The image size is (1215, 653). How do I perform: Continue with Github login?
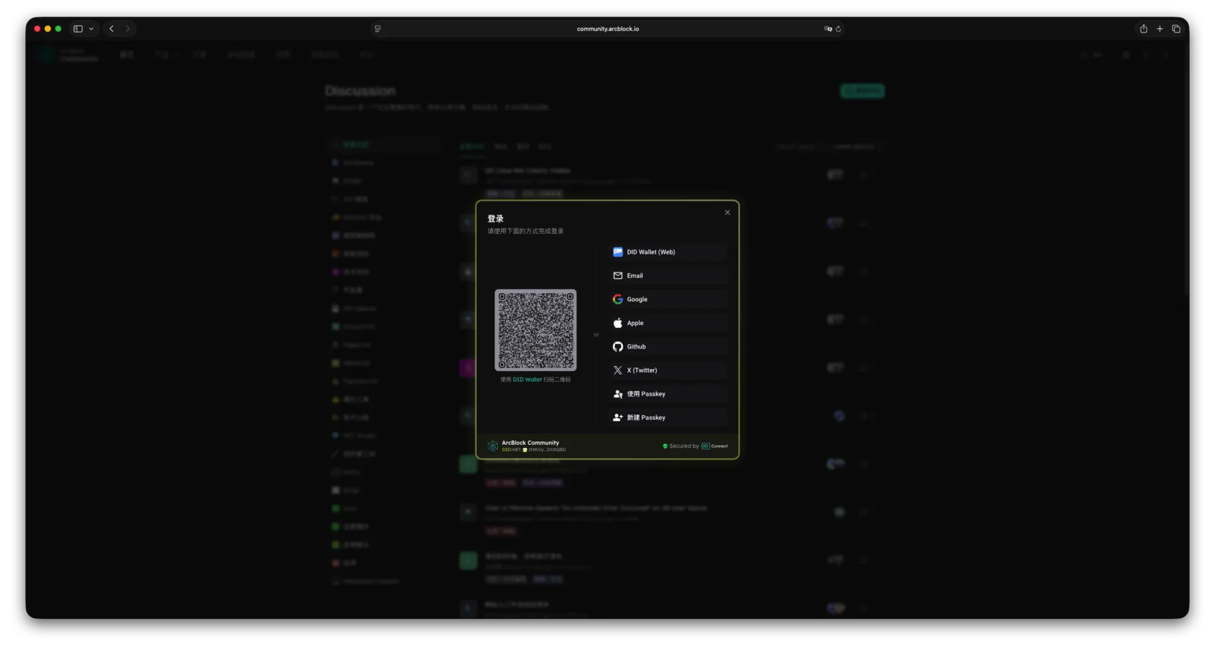pos(668,346)
